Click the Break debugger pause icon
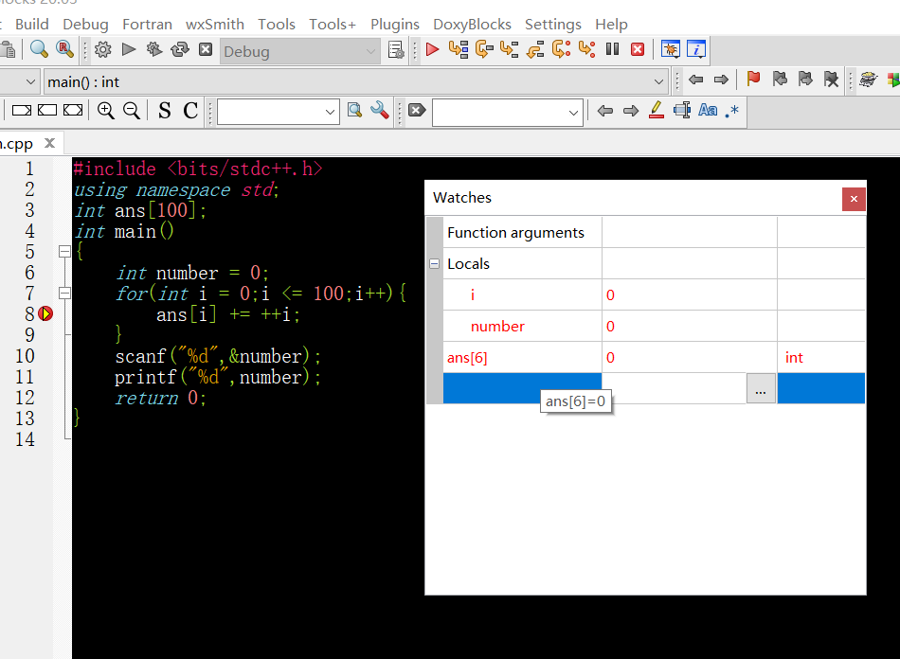 (x=612, y=50)
